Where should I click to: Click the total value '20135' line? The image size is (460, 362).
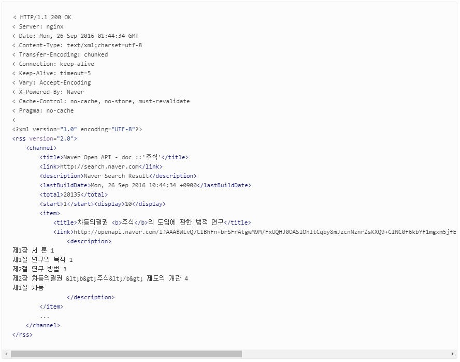coord(74,194)
